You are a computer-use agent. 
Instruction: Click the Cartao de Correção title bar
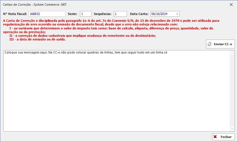pyautogui.click(x=113, y=5)
